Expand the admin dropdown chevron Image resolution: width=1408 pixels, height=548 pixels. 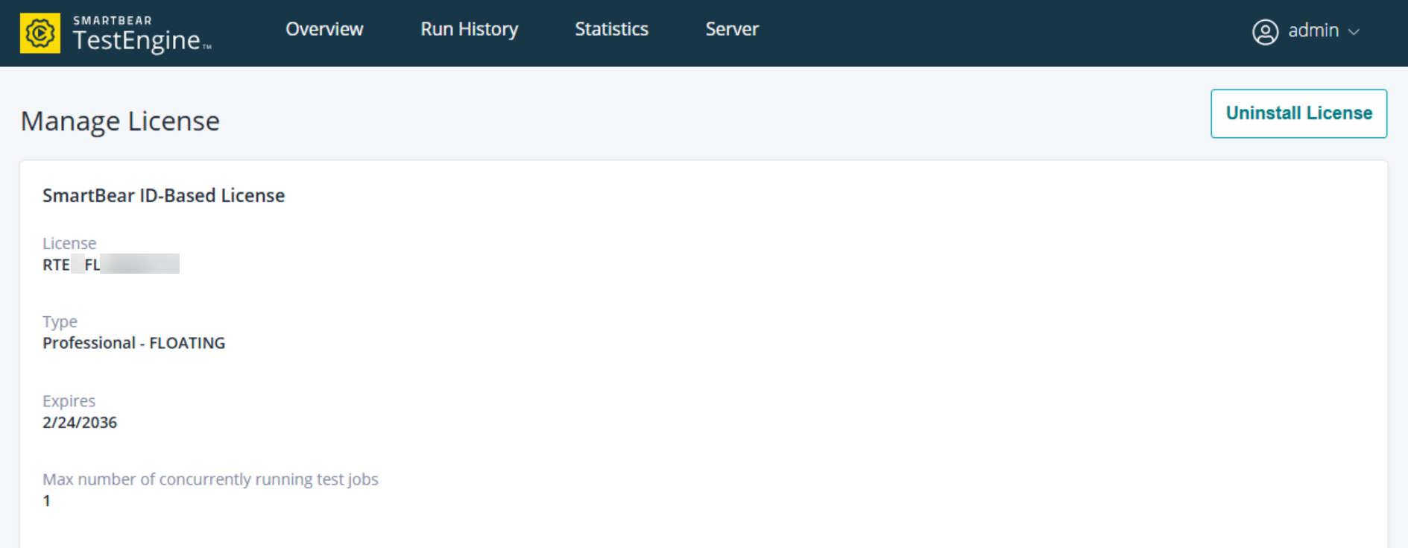(1354, 32)
